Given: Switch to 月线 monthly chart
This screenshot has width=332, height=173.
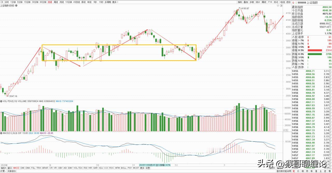Looking at the screenshot, I should (62, 2).
